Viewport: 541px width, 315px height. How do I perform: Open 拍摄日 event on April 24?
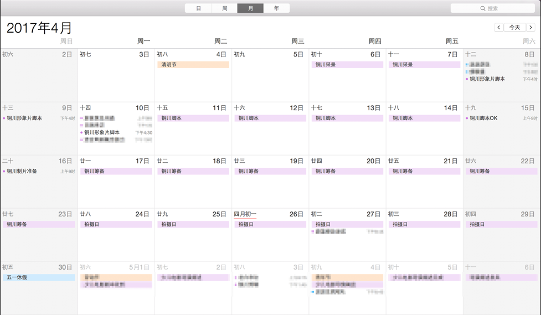116,224
